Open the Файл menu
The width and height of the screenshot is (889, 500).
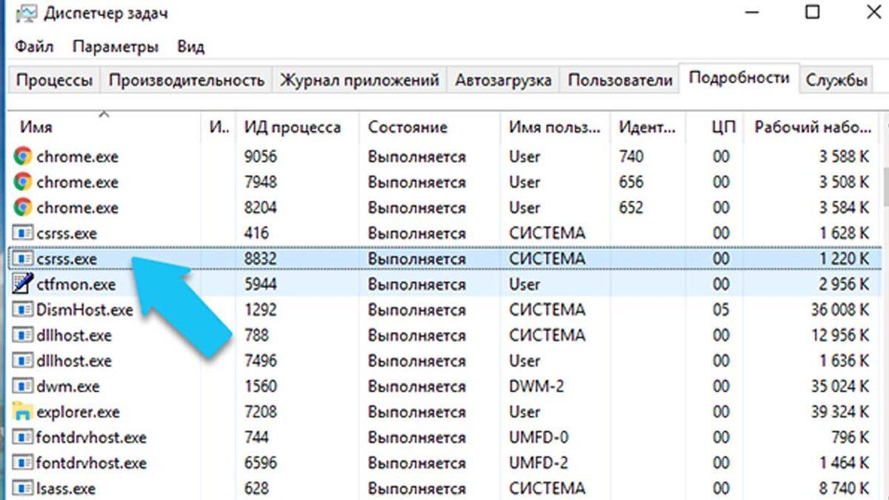[x=33, y=46]
